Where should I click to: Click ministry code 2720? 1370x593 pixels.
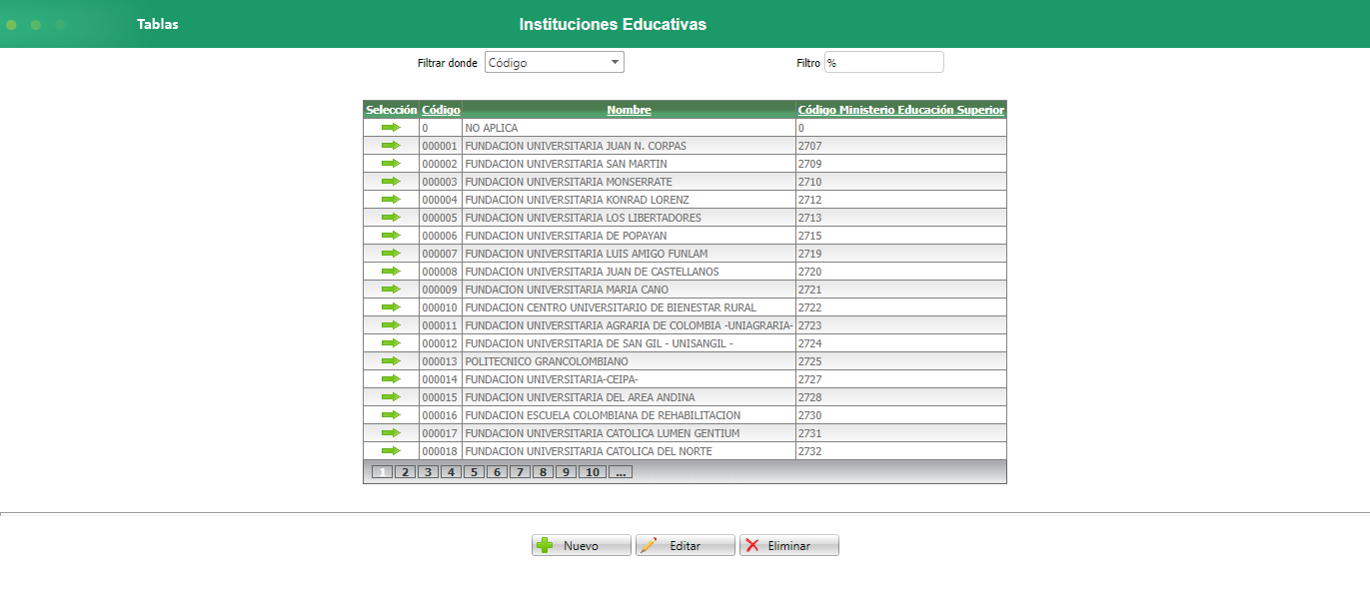(809, 272)
